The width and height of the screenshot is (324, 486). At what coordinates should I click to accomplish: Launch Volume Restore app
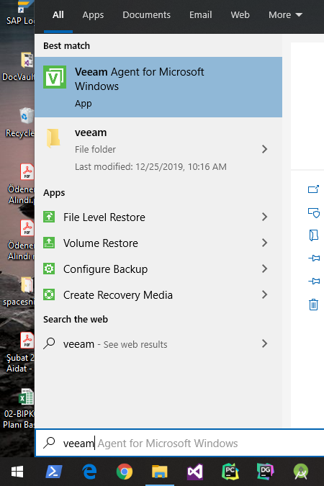pyautogui.click(x=158, y=243)
